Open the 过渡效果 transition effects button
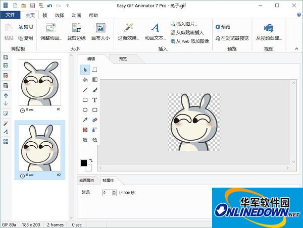The height and width of the screenshot is (228, 303). (x=128, y=32)
